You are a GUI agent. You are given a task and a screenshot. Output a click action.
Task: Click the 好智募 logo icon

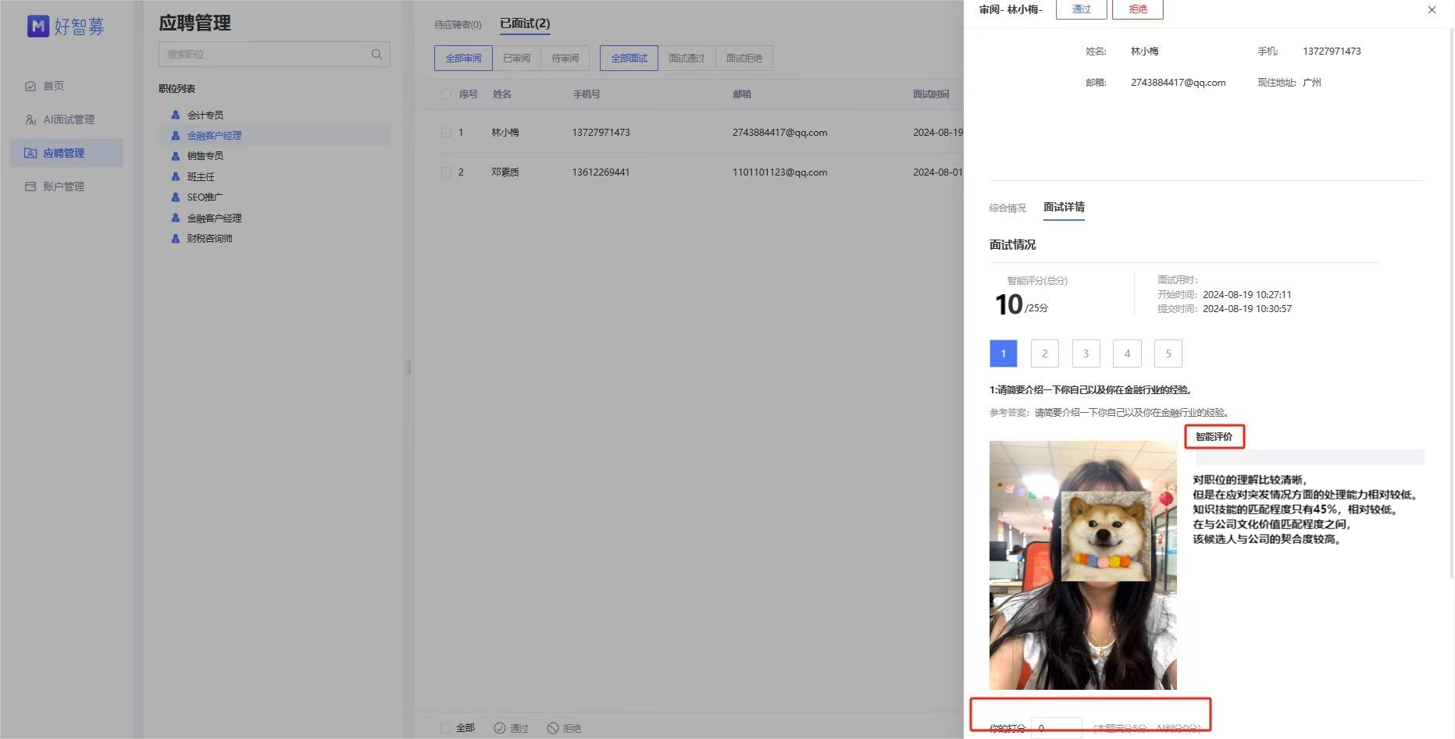coord(38,26)
